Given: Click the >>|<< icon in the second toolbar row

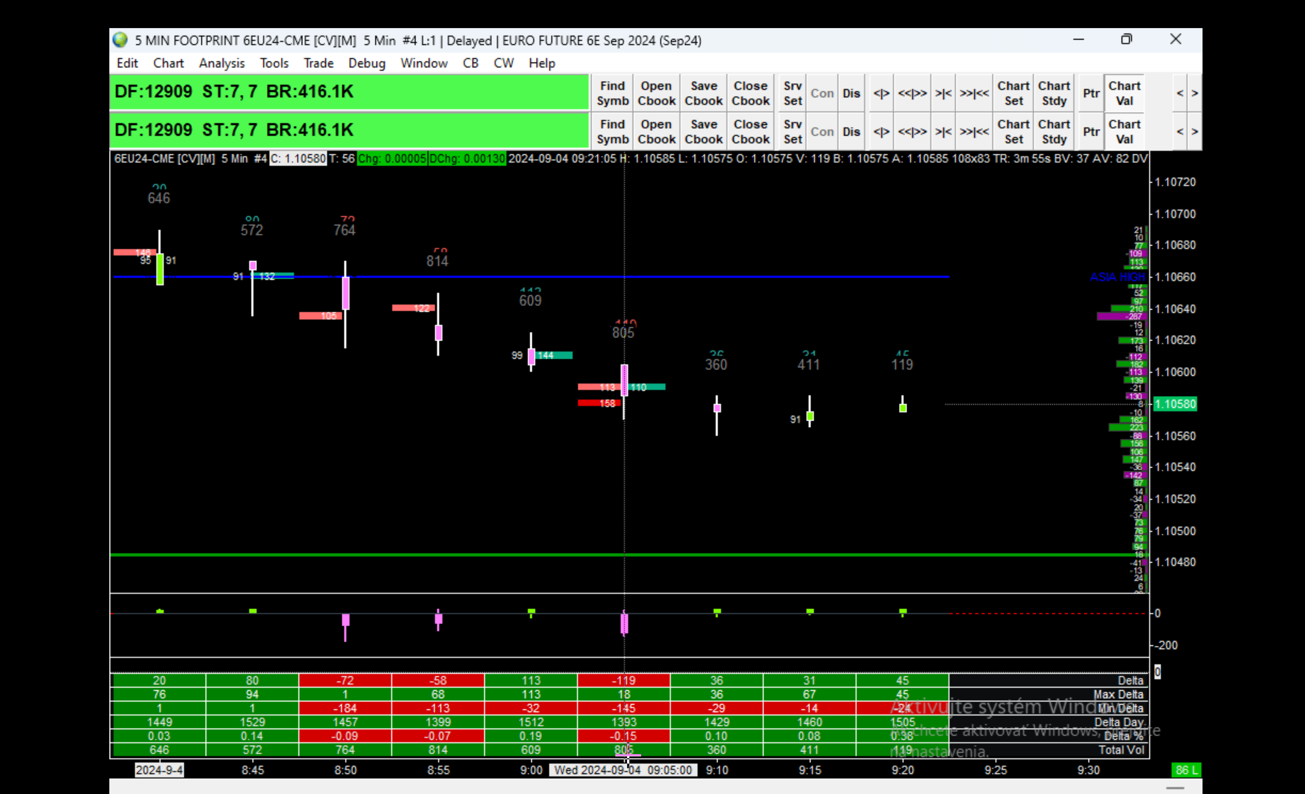Looking at the screenshot, I should 974,132.
